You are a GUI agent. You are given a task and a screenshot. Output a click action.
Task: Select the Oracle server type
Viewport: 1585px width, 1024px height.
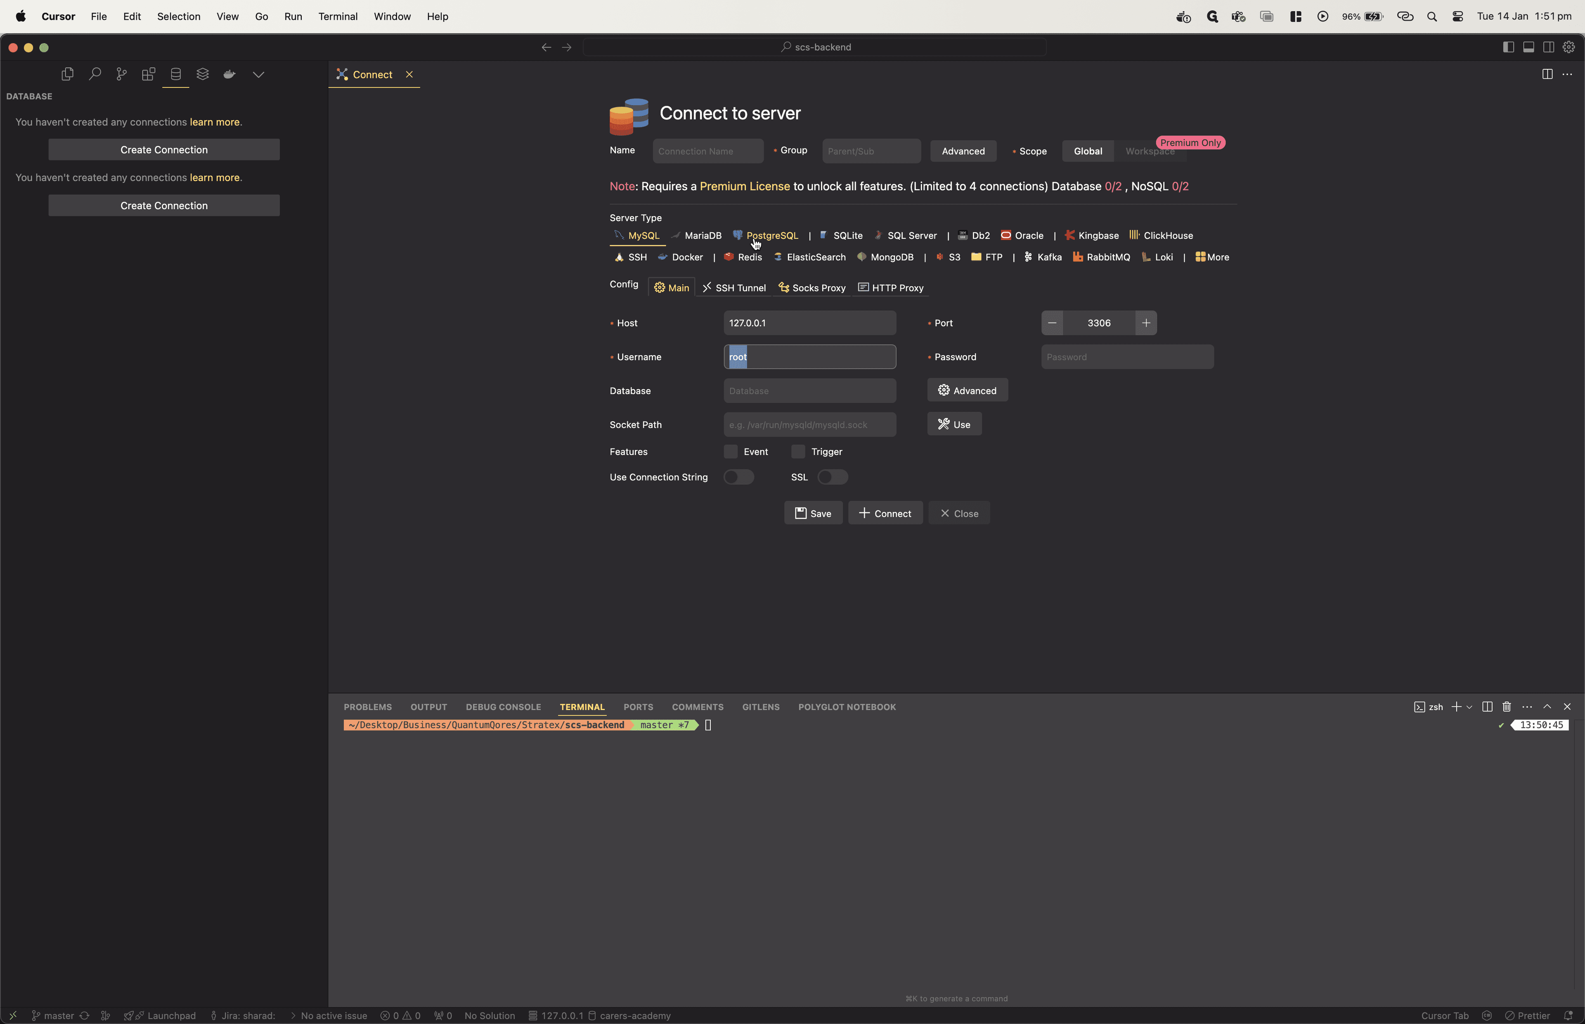(1022, 236)
